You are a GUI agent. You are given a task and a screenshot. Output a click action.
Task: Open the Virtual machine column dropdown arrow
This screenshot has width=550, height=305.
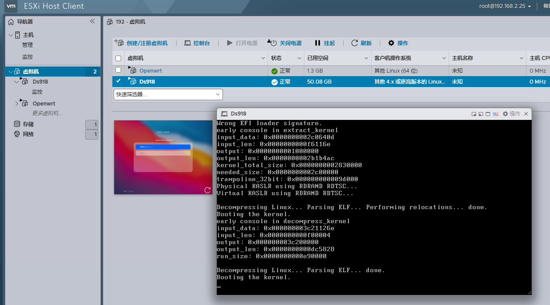(263, 58)
